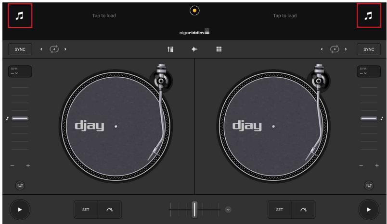This screenshot has height=224, width=387.
Task: Open the left deck music library
Action: [20, 16]
